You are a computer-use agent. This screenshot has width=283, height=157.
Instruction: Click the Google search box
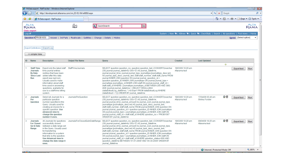point(239,13)
